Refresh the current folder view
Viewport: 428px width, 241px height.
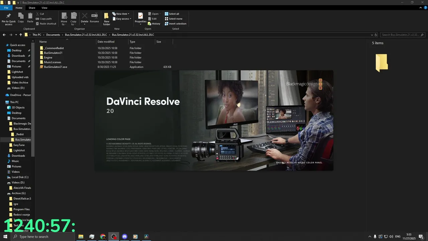point(376,35)
